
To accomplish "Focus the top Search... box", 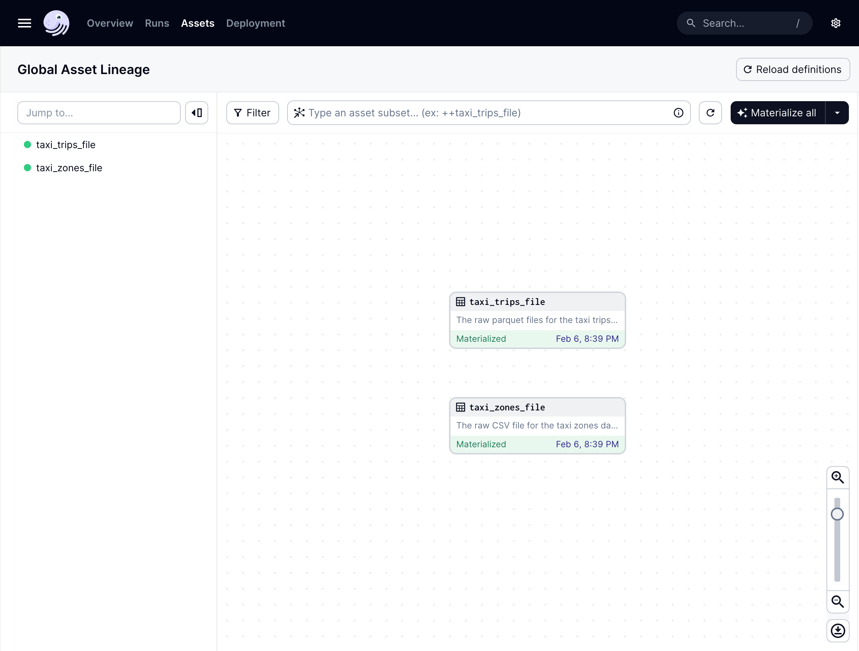I will coord(744,23).
